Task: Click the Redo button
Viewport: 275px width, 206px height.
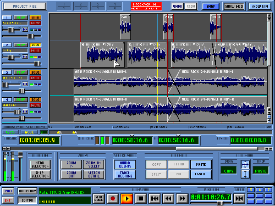Action: click(191, 7)
